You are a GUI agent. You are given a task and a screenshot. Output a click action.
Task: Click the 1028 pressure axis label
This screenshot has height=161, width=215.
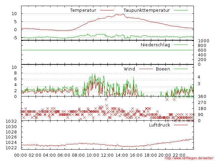click(11, 132)
